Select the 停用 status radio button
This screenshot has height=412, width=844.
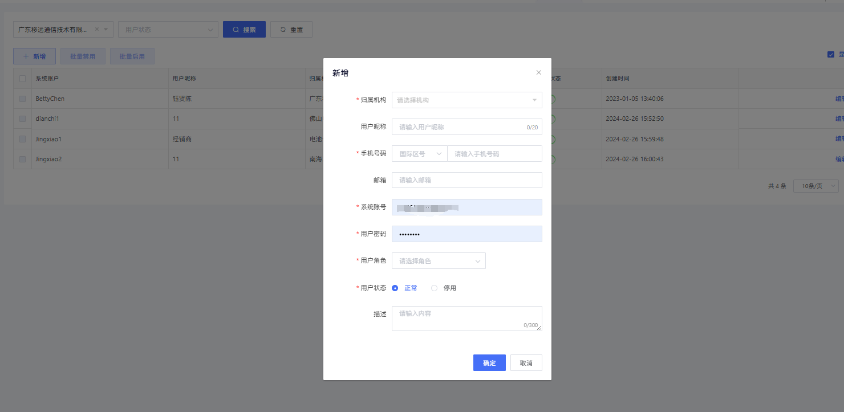435,288
